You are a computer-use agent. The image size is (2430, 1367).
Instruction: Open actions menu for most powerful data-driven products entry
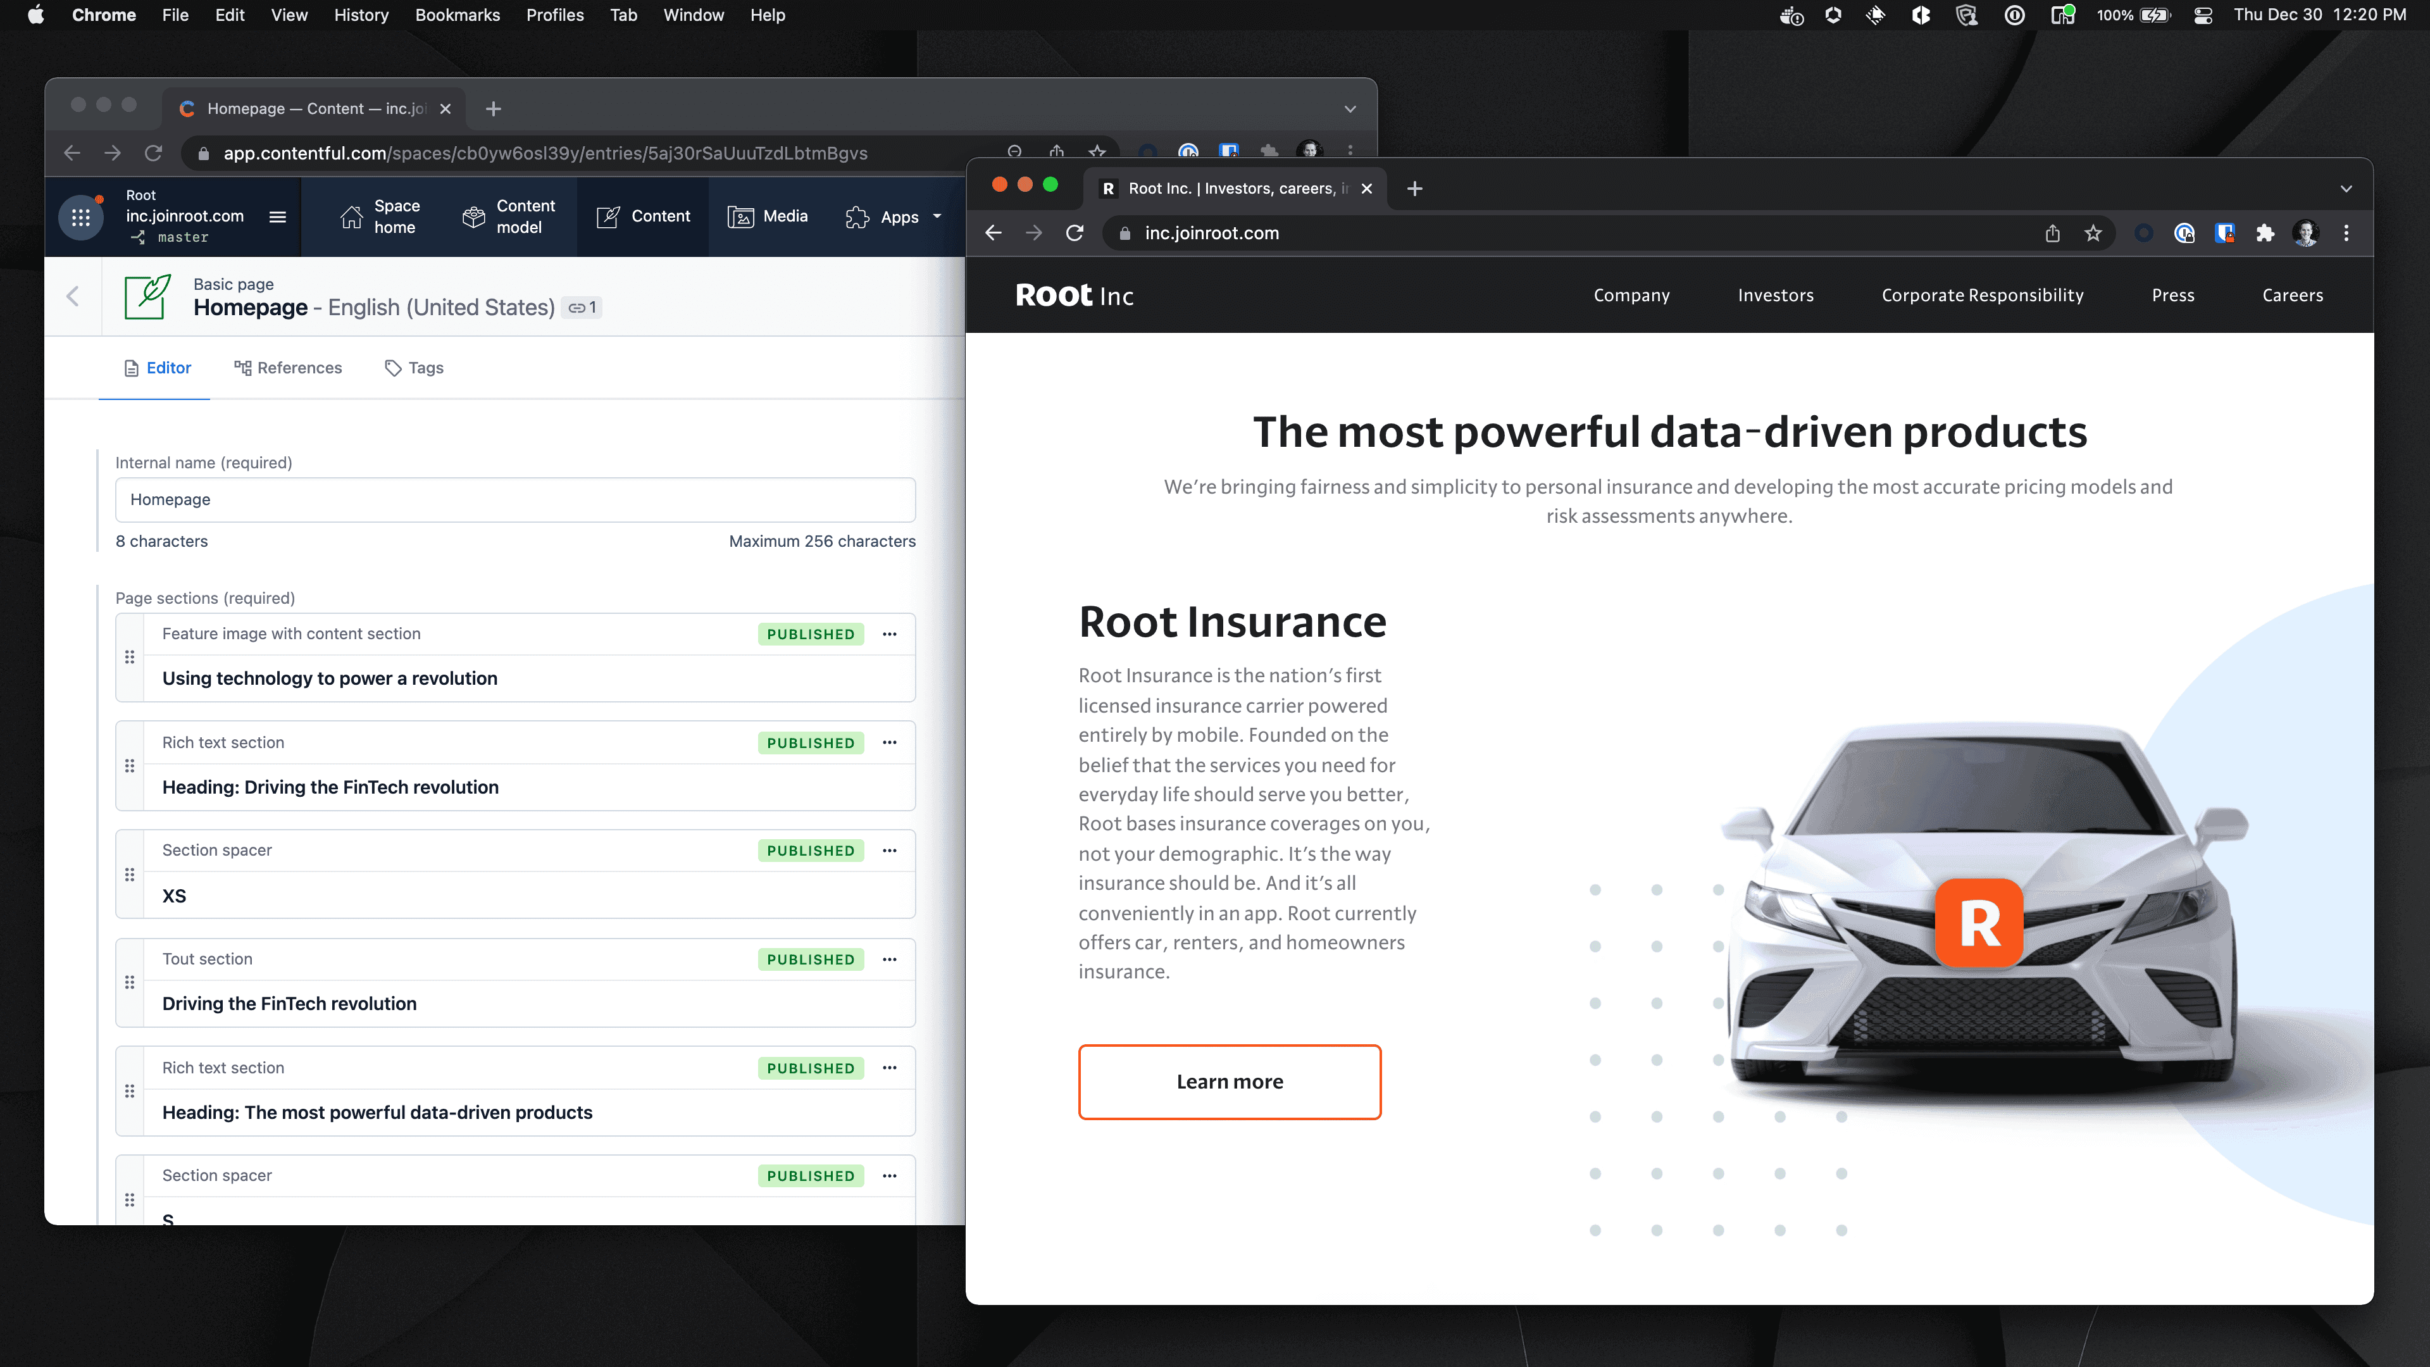click(890, 1068)
